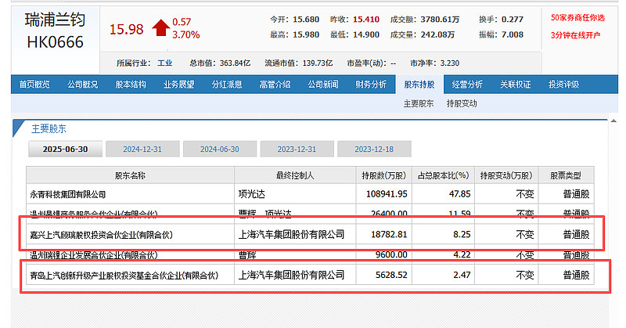Click holding value 5628.52
Viewport: 626px width, 328px height.
(391, 275)
